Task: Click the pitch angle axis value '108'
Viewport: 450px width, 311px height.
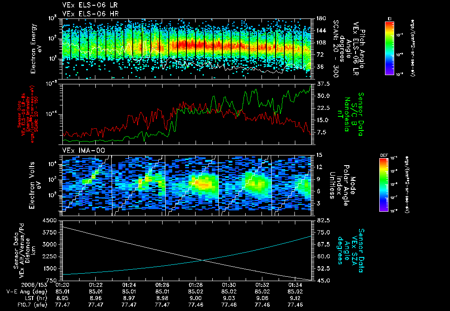Action: pyautogui.click(x=321, y=43)
